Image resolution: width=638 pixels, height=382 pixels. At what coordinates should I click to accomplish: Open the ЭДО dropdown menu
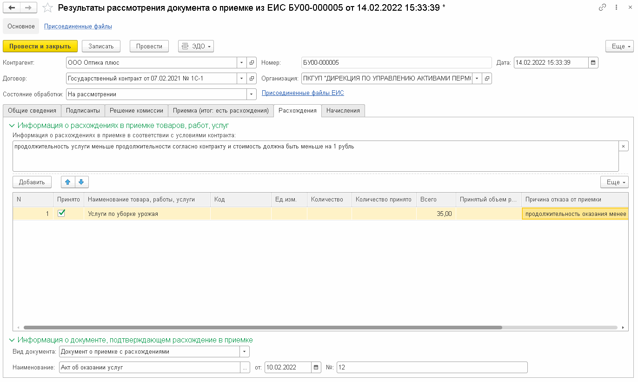tap(196, 46)
